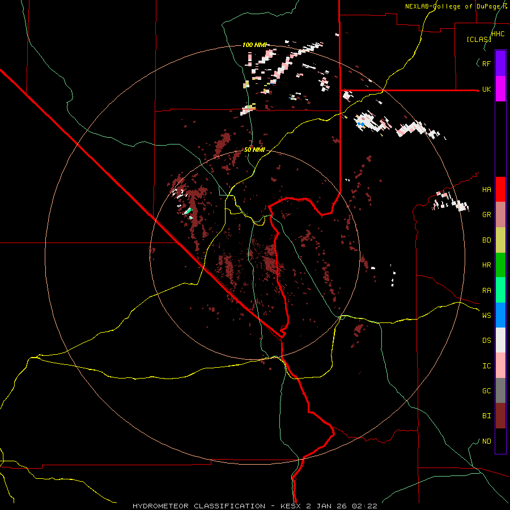Image resolution: width=510 pixels, height=510 pixels.
Task: Click the GR legend label
Action: click(x=486, y=215)
